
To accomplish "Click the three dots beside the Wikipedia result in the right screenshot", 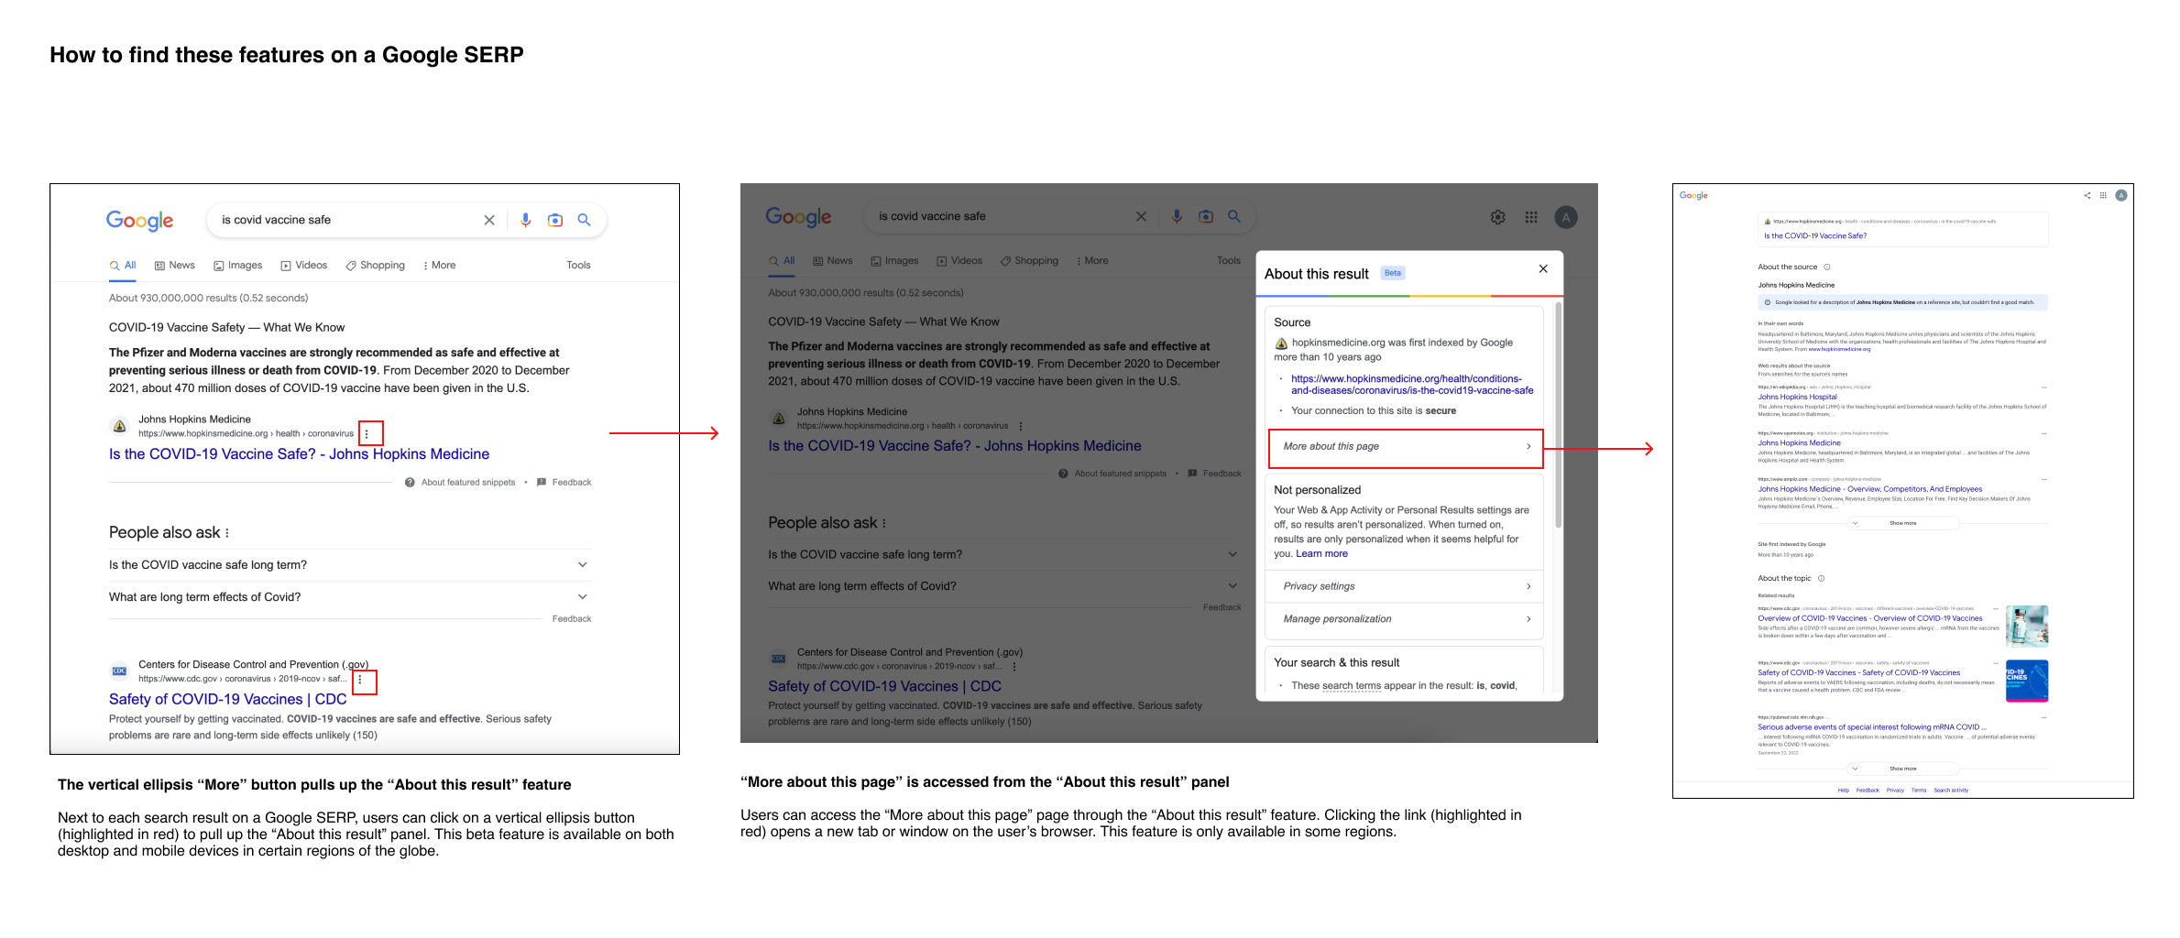I will 2043,387.
